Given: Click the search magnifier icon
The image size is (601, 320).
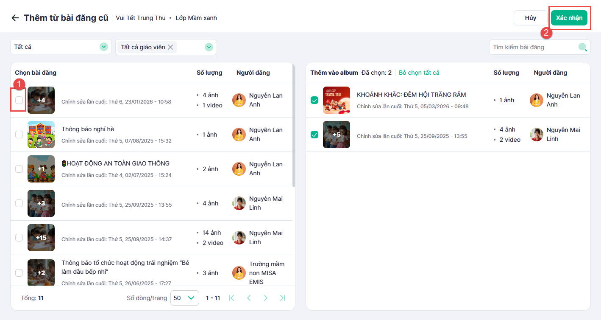Looking at the screenshot, I should (583, 47).
